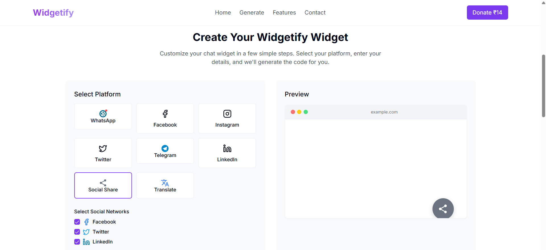Image resolution: width=546 pixels, height=250 pixels.
Task: Click the share button in the preview window
Action: [x=443, y=208]
